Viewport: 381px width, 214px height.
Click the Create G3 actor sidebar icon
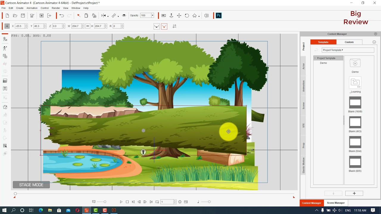click(5, 48)
